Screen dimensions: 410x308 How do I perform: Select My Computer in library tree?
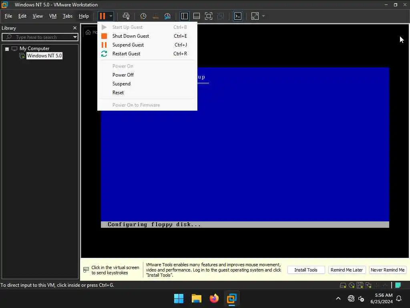[x=34, y=49]
